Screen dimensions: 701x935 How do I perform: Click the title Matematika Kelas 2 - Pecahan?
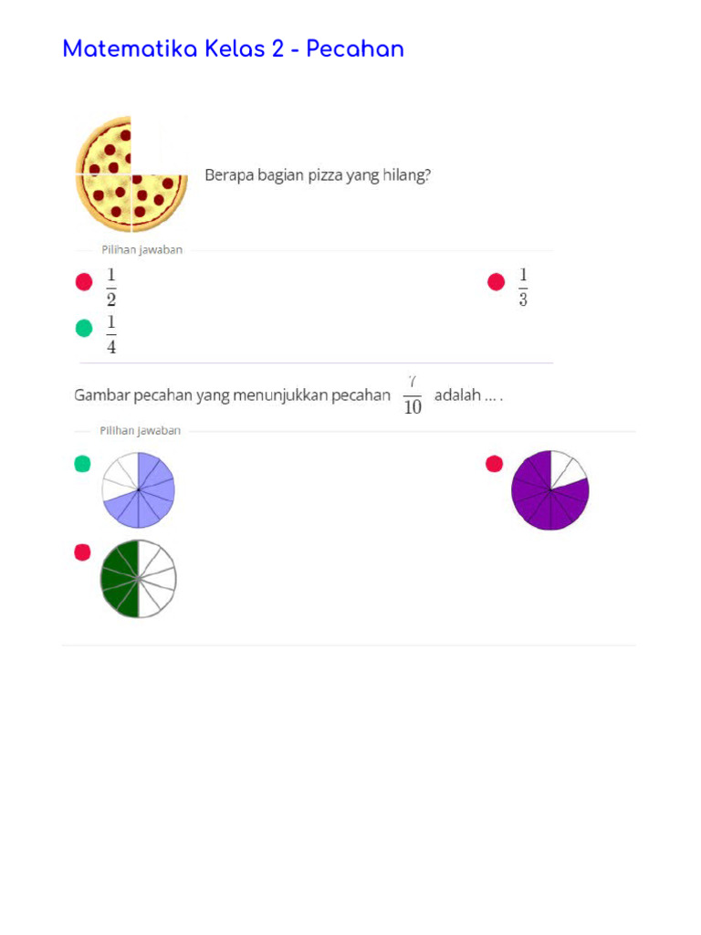click(233, 49)
